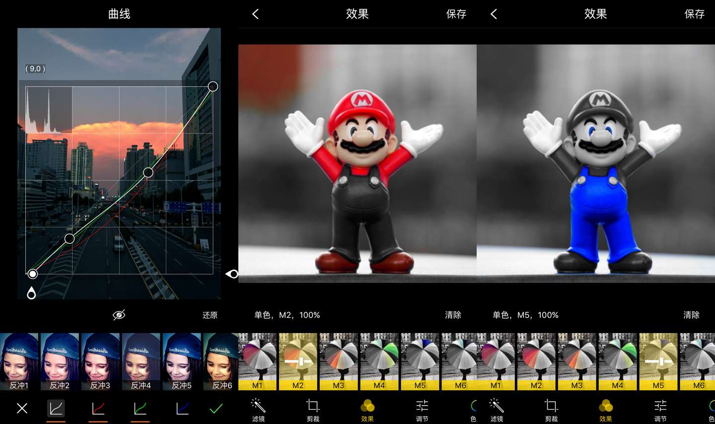Select M5 effect in middle panel
715x424 pixels.
[420, 361]
